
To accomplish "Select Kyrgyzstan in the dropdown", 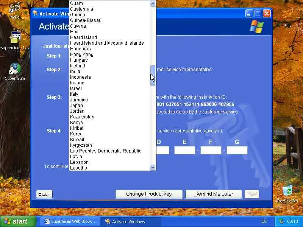I will [x=110, y=145].
